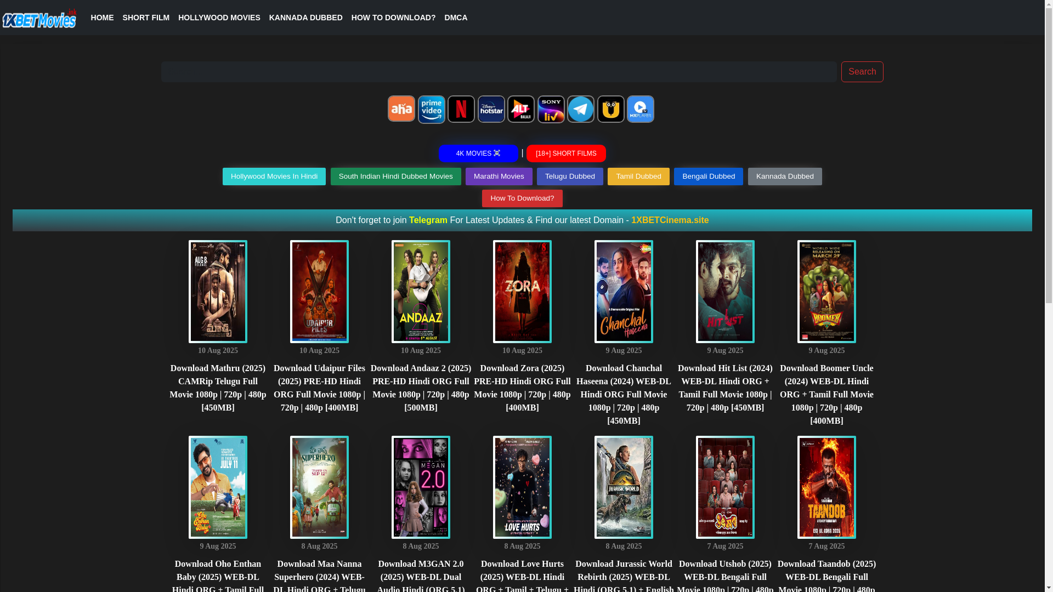The image size is (1053, 592).
Task: Click the 1XBET Movies site logo
Action: (x=39, y=18)
